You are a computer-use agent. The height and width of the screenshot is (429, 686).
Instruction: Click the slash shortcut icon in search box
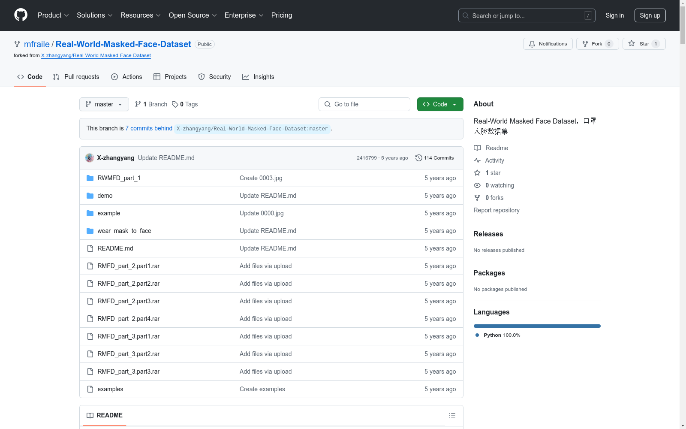(x=588, y=15)
